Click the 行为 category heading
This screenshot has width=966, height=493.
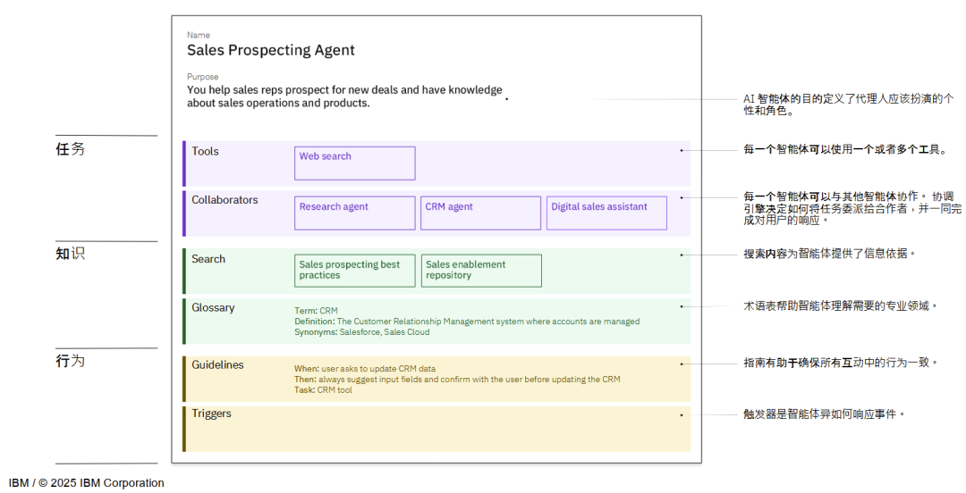71,361
